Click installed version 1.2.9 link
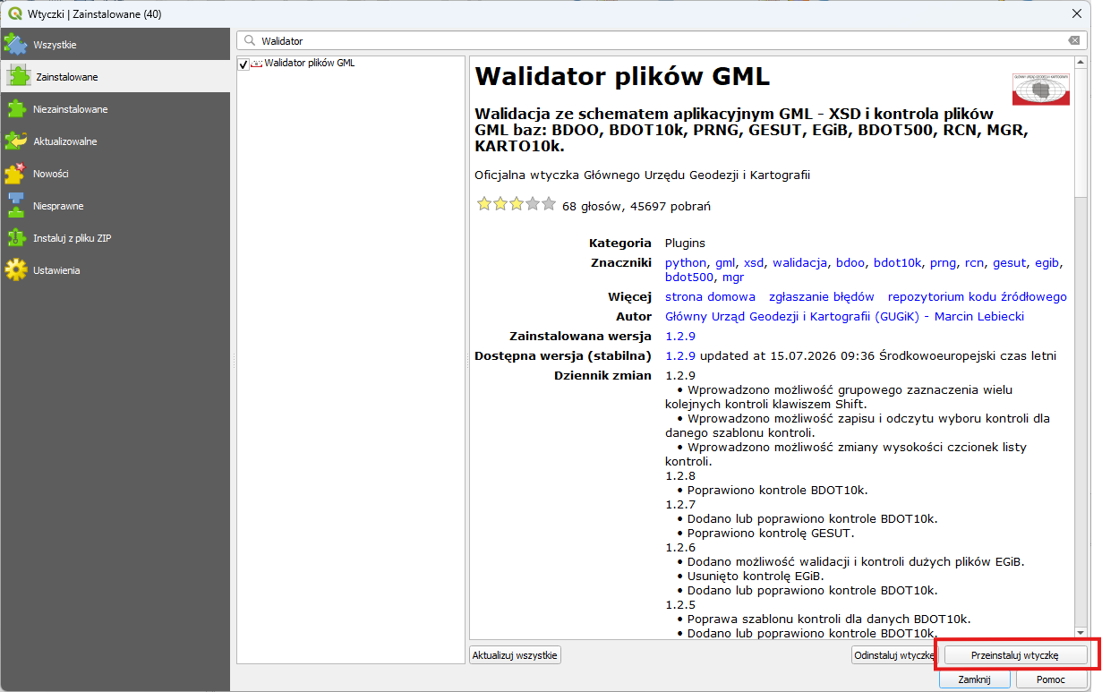1102x692 pixels. (679, 336)
